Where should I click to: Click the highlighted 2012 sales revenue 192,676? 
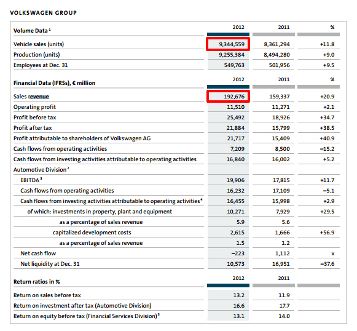click(228, 97)
